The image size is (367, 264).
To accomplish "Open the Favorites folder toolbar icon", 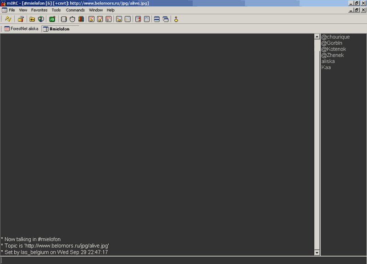I will [32, 19].
